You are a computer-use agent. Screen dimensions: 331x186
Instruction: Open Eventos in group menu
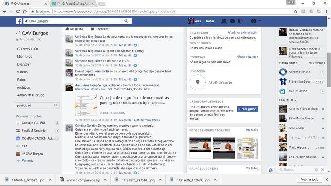point(23,64)
